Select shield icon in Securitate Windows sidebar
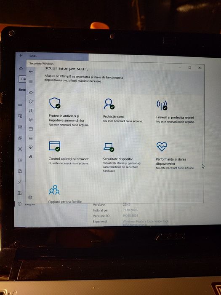 click(31, 102)
